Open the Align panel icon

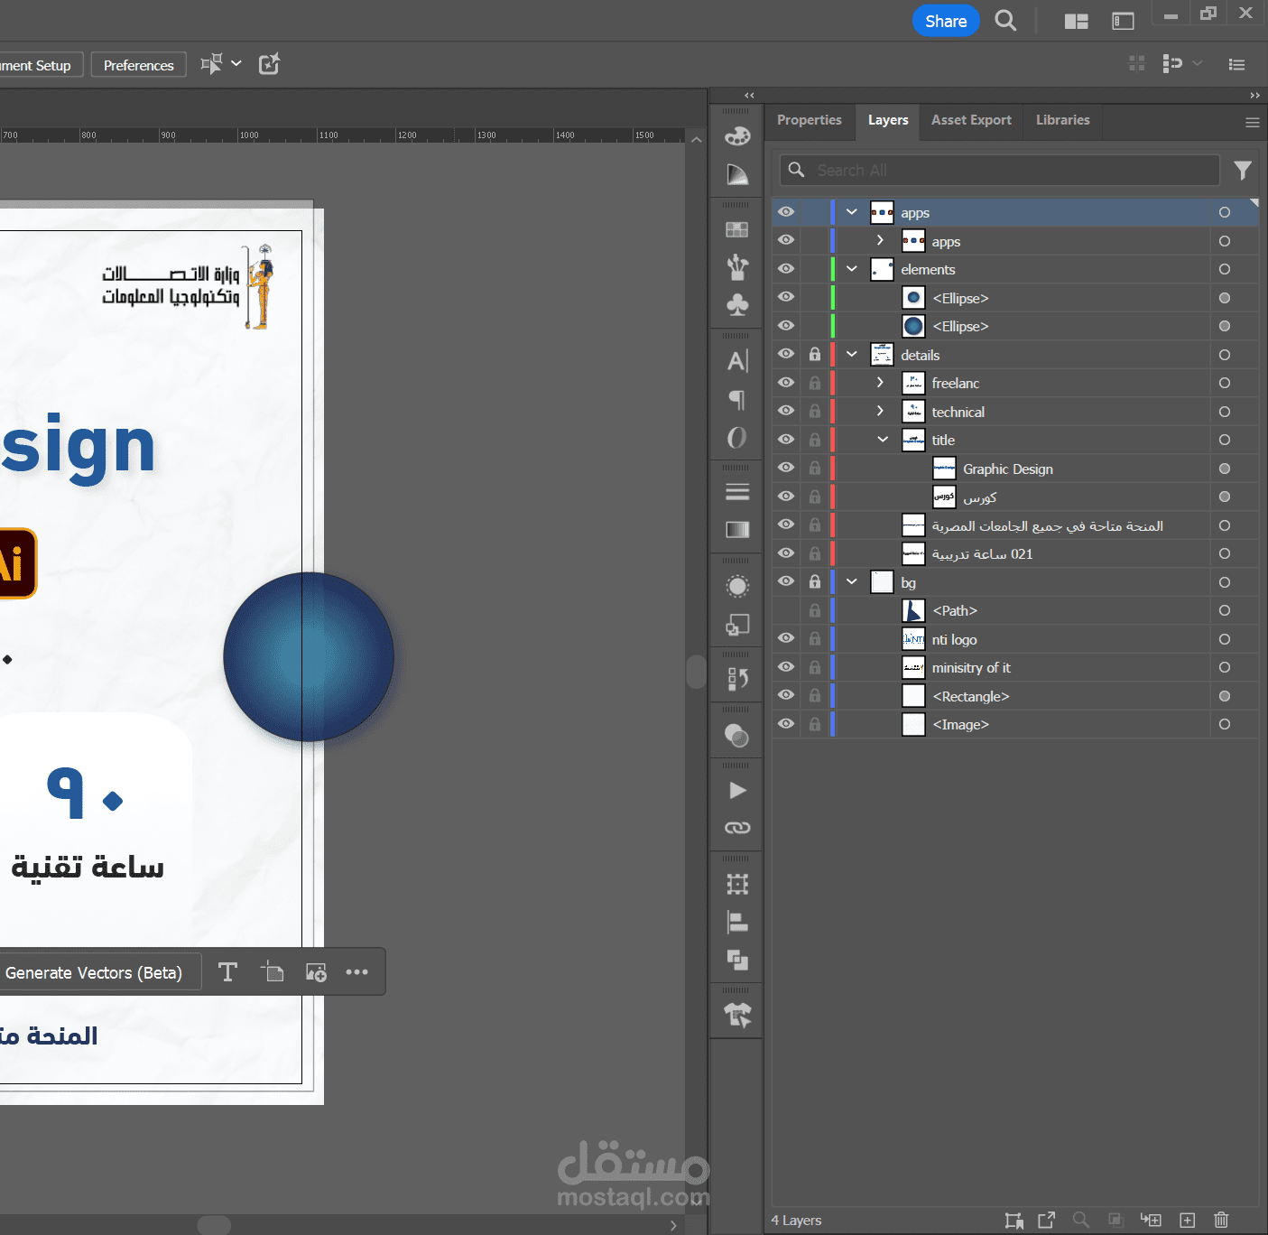737,922
